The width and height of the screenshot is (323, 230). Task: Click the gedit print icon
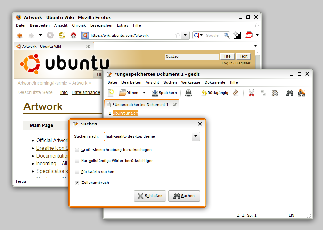(x=188, y=93)
